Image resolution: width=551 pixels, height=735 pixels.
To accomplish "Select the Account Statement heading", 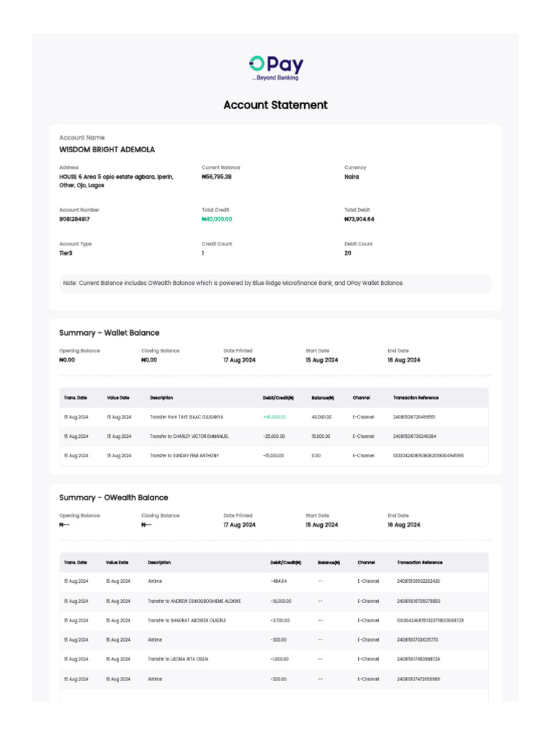I will [x=275, y=105].
